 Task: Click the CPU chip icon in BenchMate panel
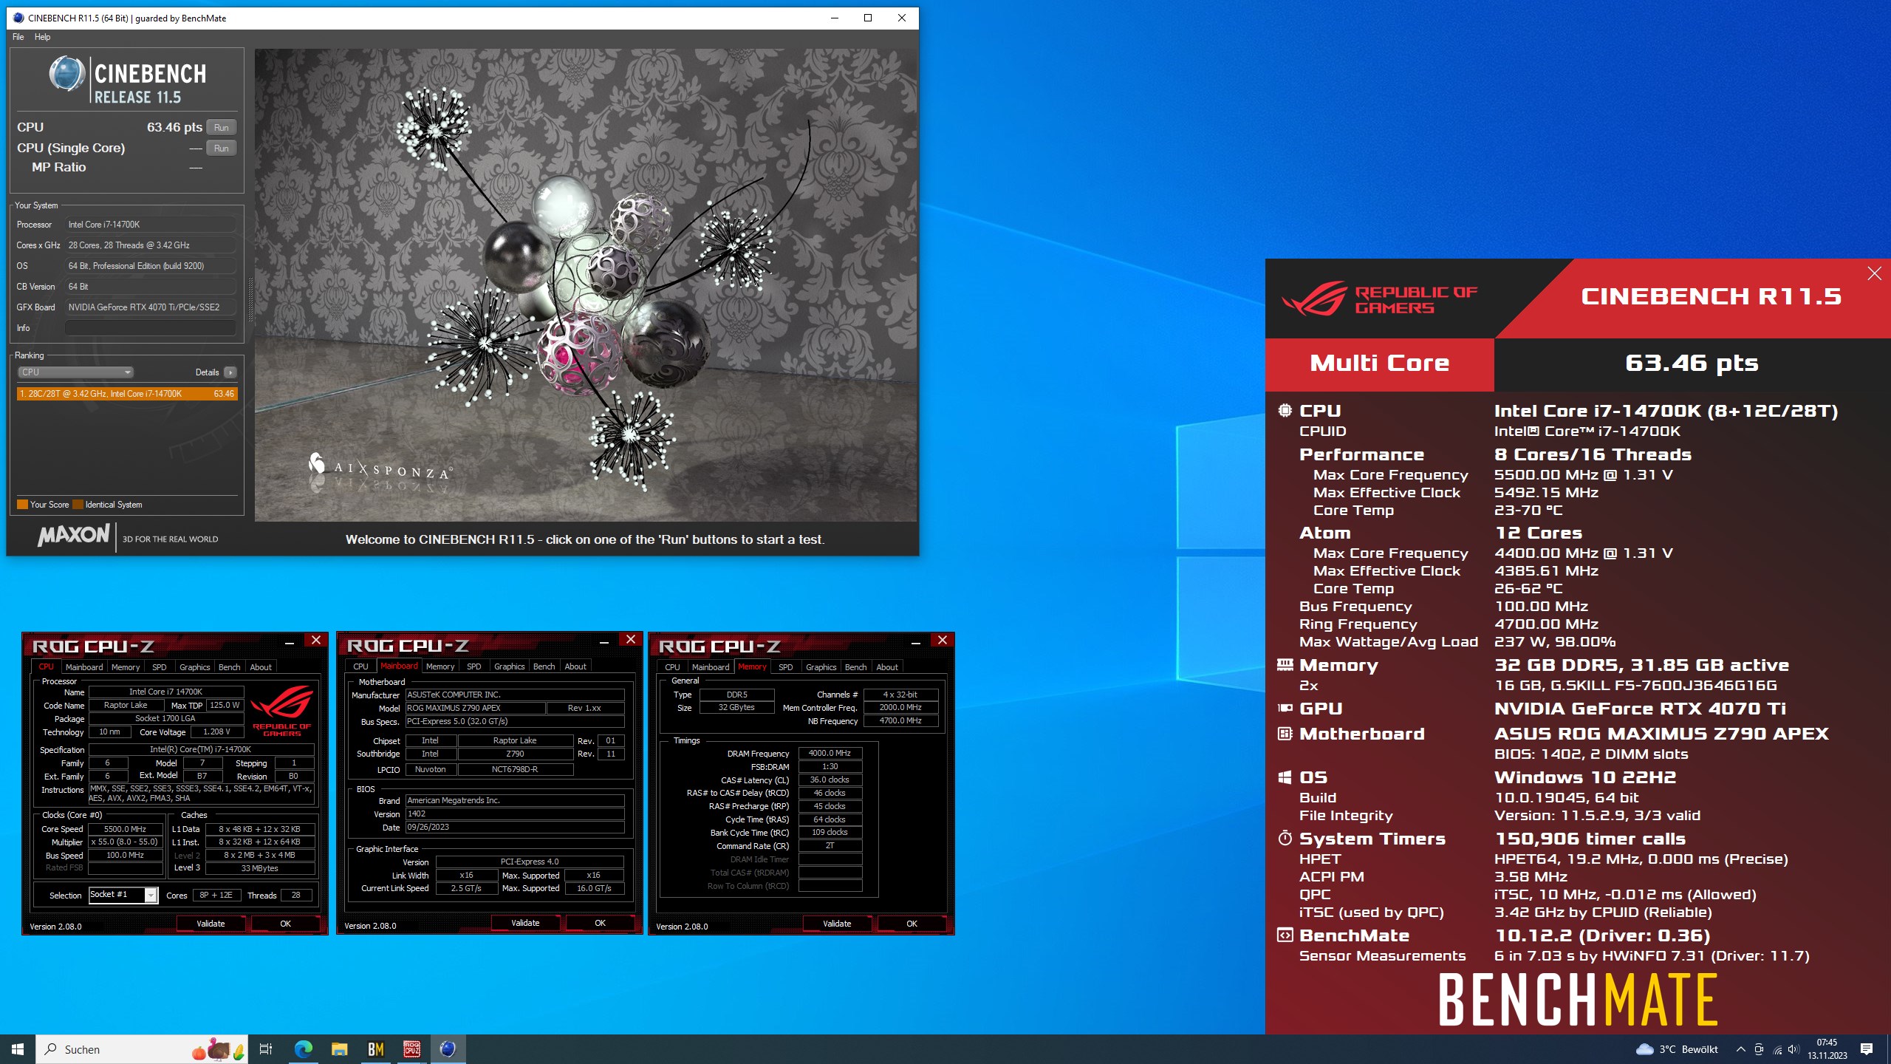point(1285,410)
